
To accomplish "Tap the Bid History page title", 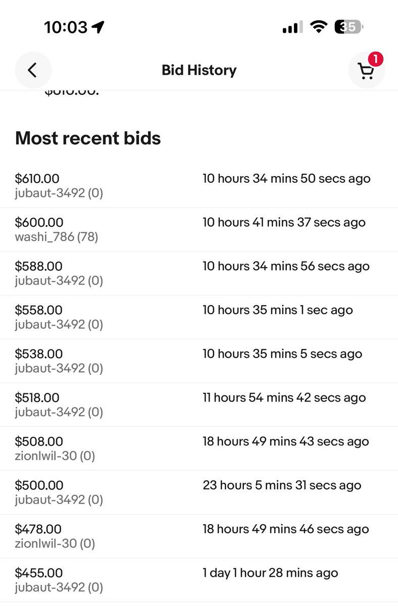I will click(199, 70).
